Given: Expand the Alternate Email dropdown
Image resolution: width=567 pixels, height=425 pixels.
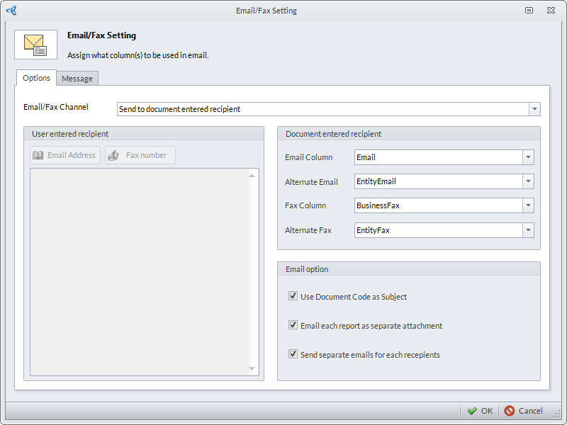Looking at the screenshot, I should click(528, 181).
